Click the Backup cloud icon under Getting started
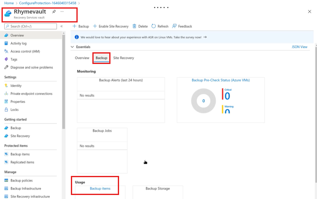This screenshot has width=317, height=199. pyautogui.click(x=6, y=128)
